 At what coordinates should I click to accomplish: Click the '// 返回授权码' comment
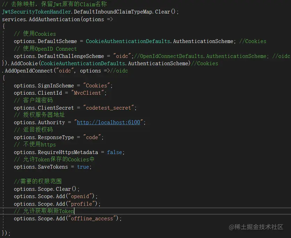[x=33, y=130]
